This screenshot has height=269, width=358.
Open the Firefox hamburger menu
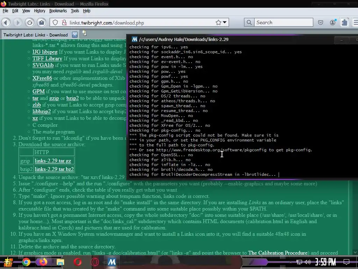coord(356,22)
